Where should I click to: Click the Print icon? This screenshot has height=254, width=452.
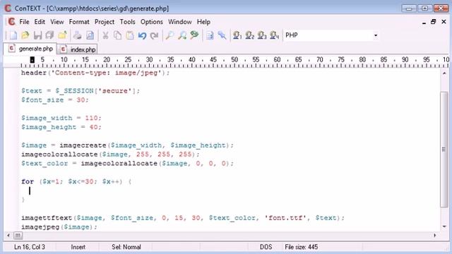(x=77, y=35)
